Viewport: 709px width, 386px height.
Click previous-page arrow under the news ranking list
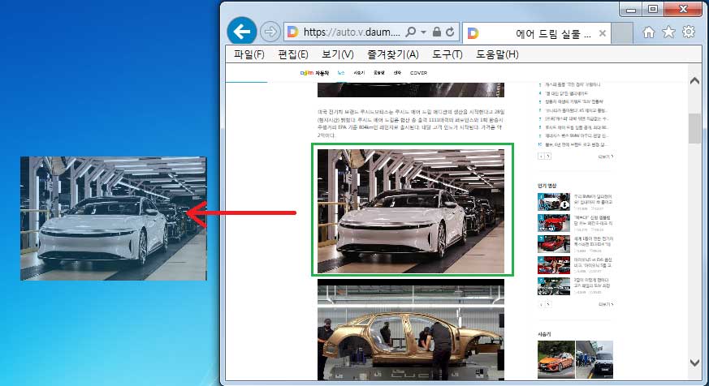coord(541,157)
